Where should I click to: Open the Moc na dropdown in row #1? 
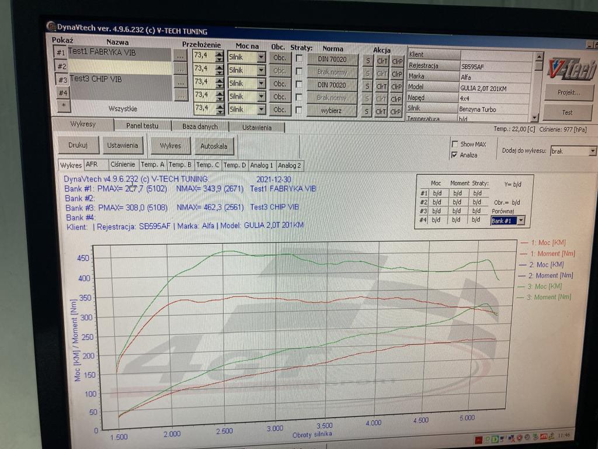pos(261,57)
